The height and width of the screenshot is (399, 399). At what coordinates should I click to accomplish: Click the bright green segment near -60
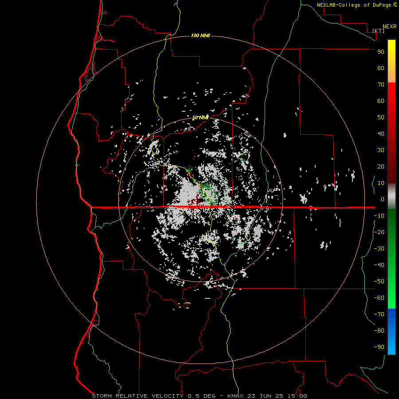coord(391,300)
